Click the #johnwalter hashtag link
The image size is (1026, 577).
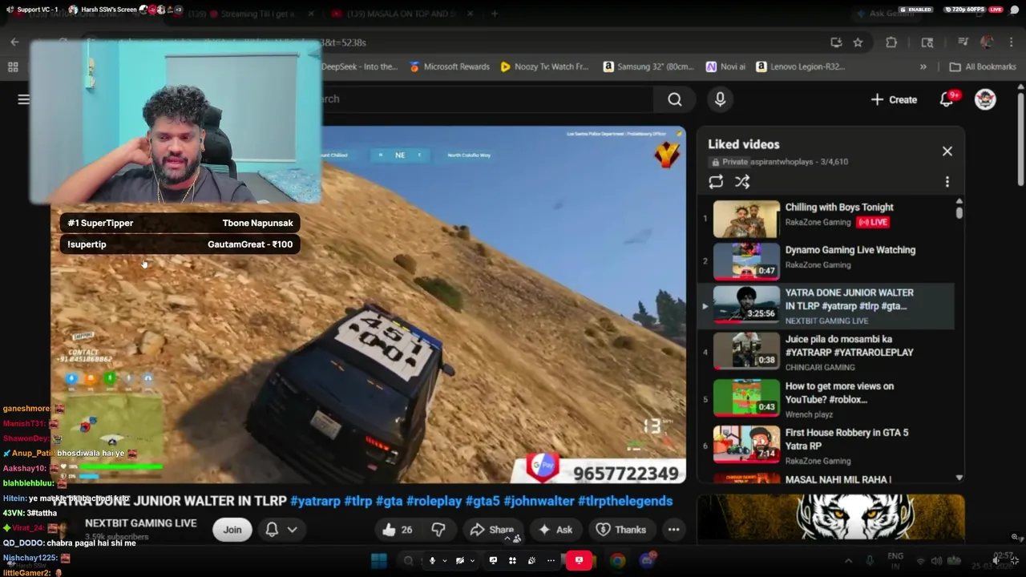point(539,501)
